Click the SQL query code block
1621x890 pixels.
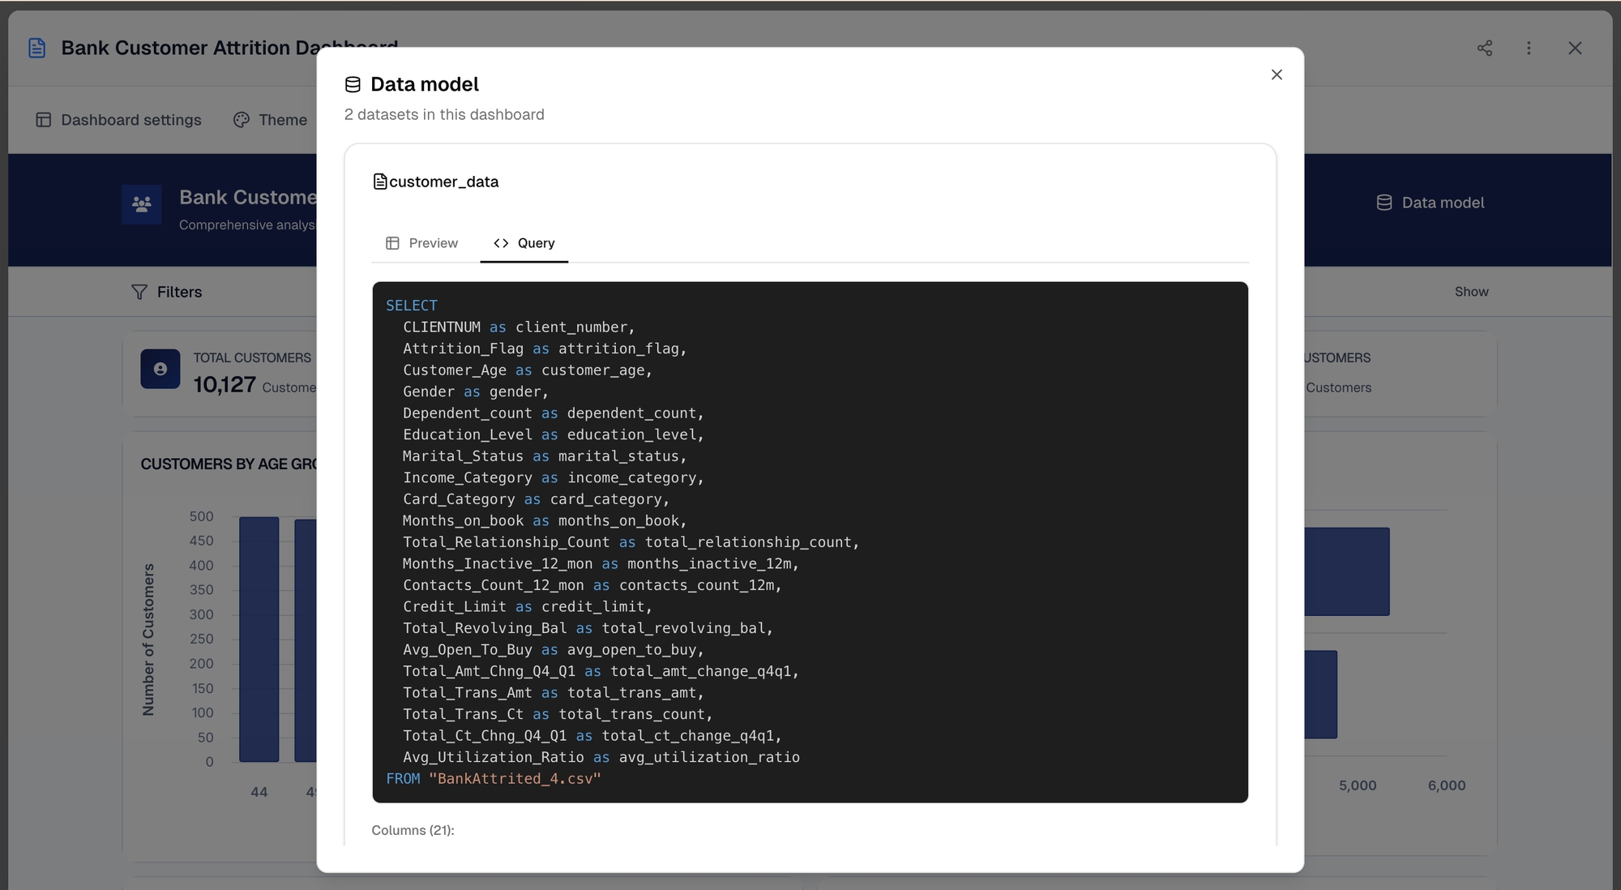(x=810, y=541)
